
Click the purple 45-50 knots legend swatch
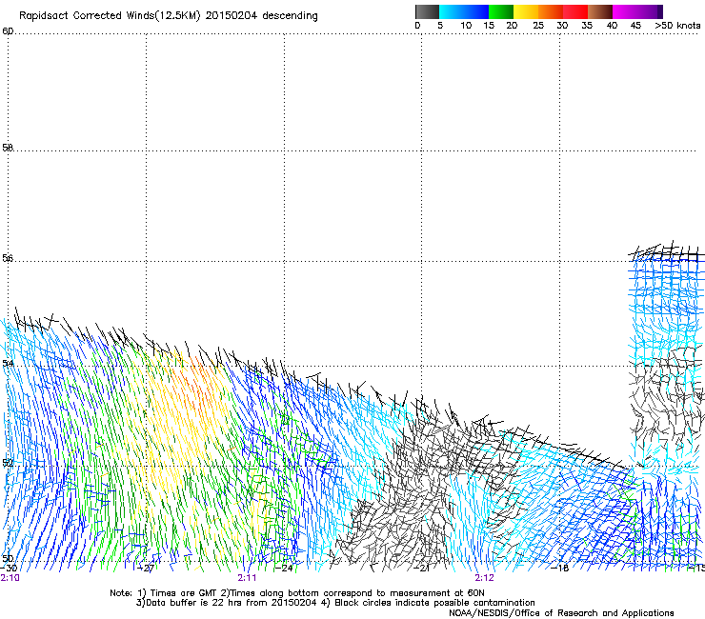click(650, 11)
